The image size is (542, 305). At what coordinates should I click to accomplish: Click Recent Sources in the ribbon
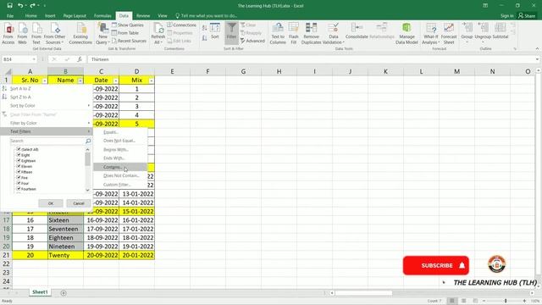(129, 41)
